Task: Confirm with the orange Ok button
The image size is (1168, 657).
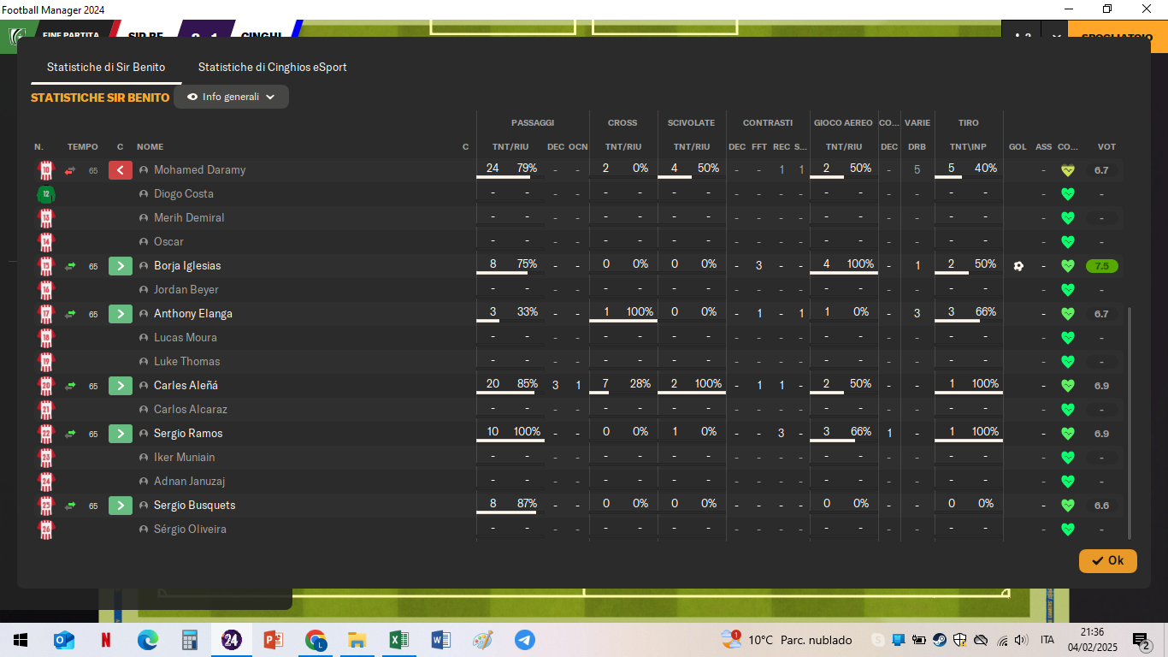Action: [1108, 561]
